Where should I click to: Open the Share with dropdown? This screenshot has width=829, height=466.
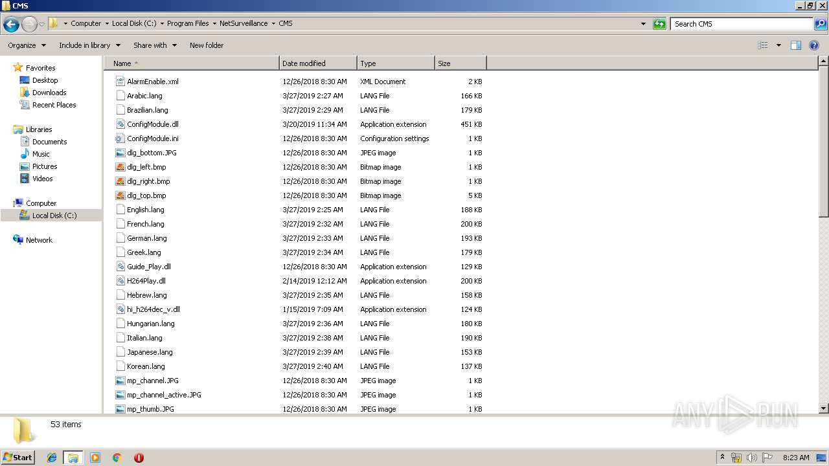pyautogui.click(x=155, y=45)
